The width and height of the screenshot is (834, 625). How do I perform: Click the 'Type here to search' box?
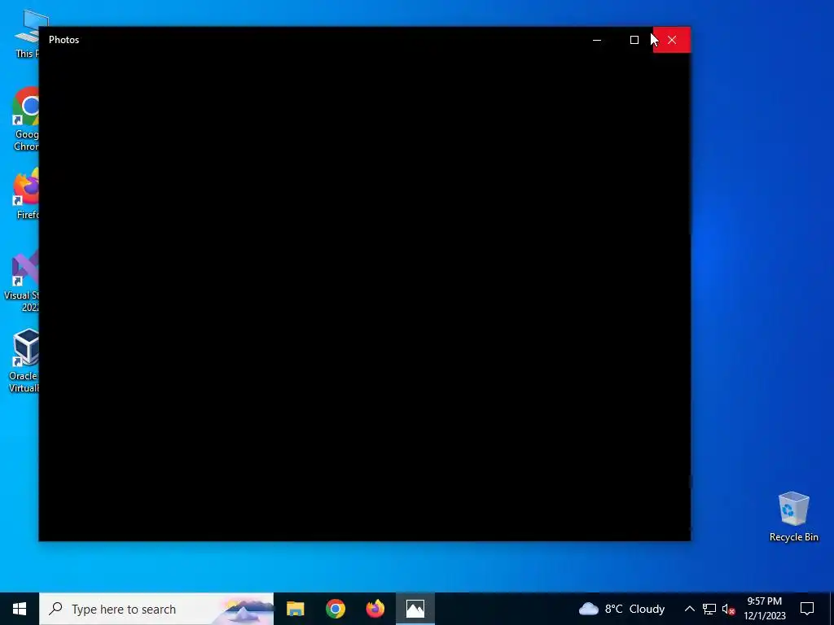[156, 609]
